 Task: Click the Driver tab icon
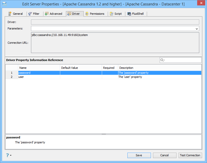click(69, 14)
